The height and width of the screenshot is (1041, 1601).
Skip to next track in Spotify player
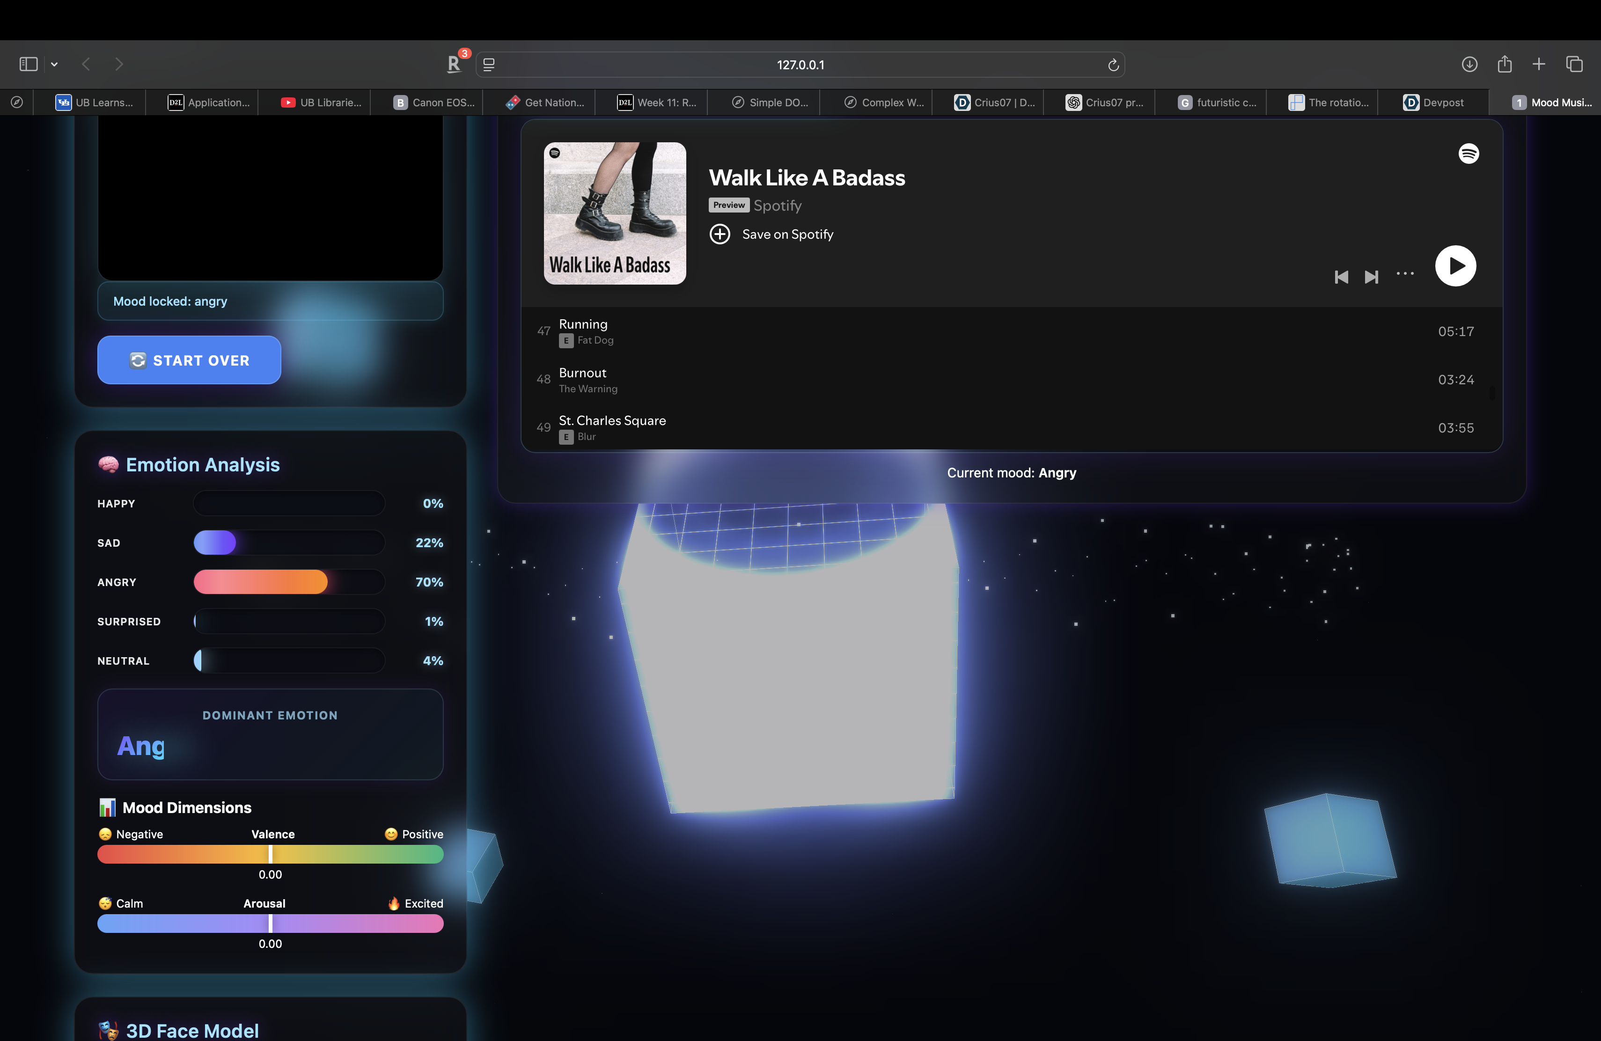pyautogui.click(x=1371, y=277)
